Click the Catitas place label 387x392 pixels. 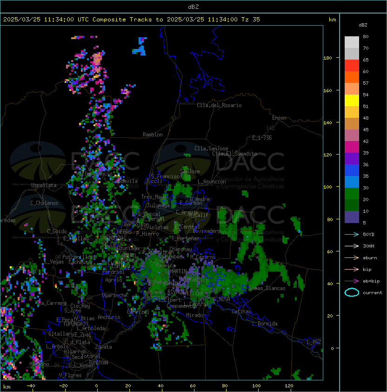pyautogui.click(x=241, y=311)
